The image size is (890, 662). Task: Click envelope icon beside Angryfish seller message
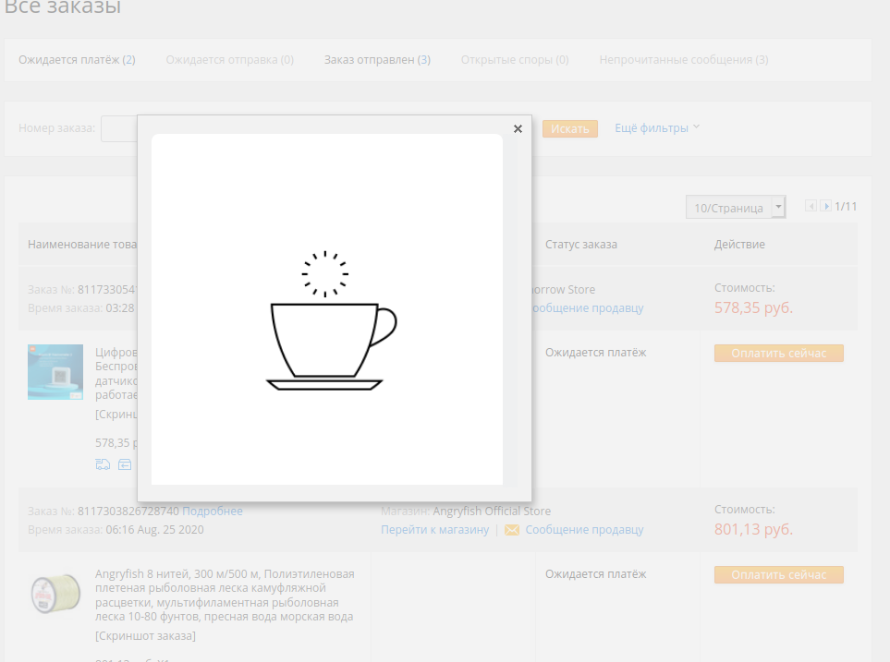tap(511, 530)
